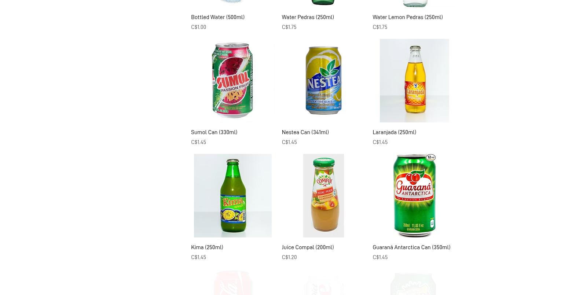Open the Guaraná Antarctica can image
Screen dimensions: 561x295
coord(414,196)
